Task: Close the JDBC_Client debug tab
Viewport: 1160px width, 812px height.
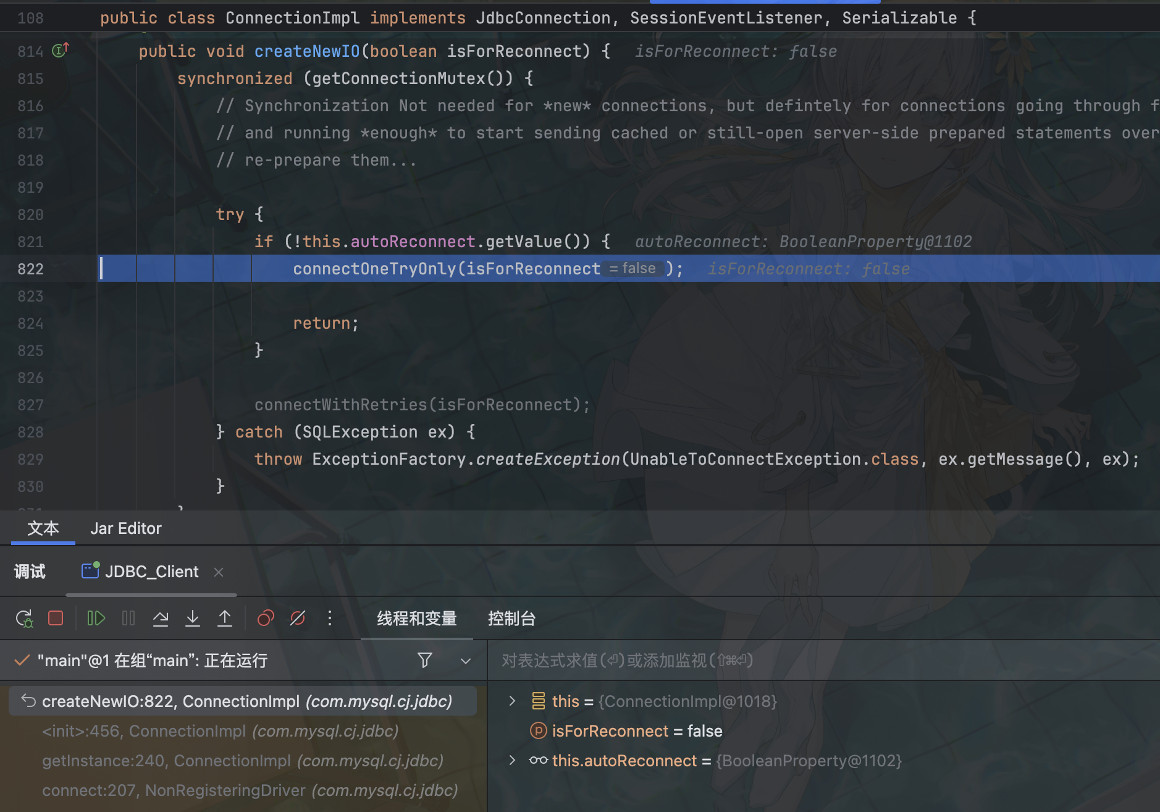Action: pyautogui.click(x=219, y=572)
